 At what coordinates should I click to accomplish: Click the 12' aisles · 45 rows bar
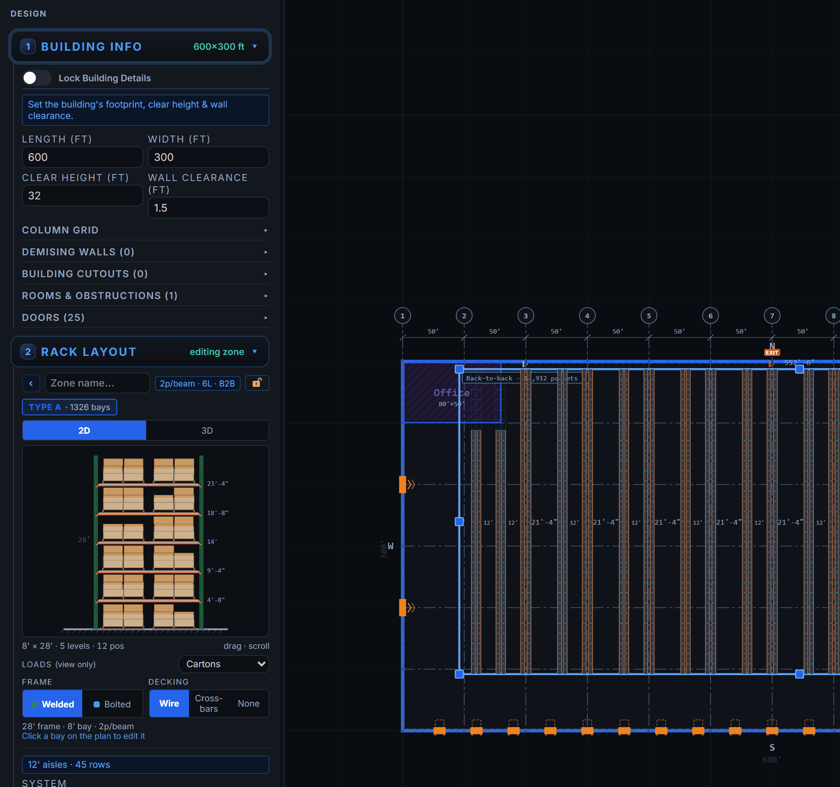[x=145, y=765]
